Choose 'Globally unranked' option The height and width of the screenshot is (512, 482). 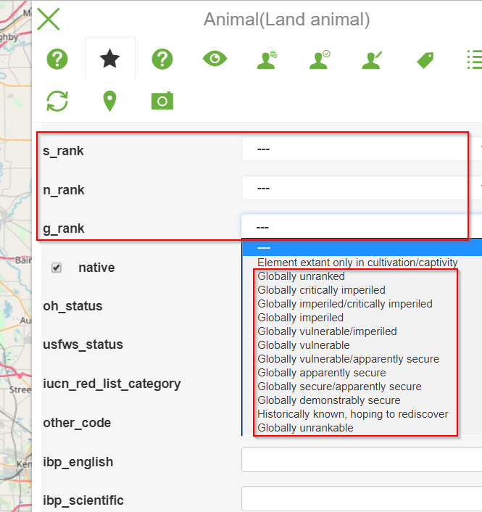coord(301,276)
